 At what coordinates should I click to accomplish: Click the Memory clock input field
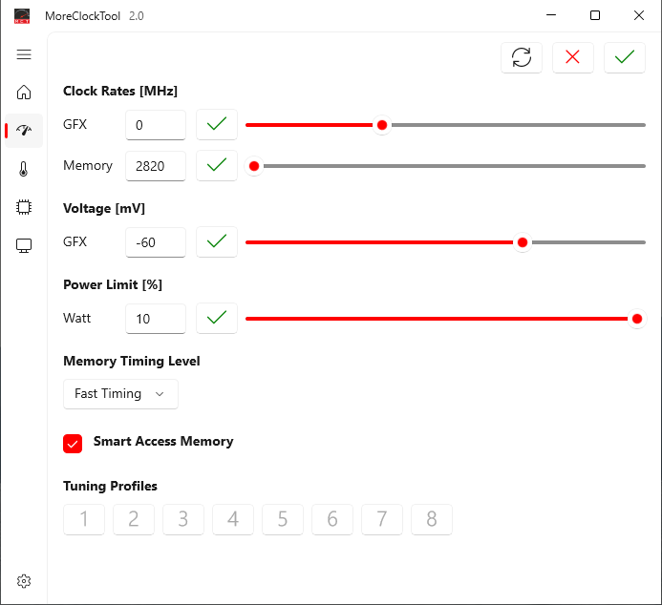156,166
